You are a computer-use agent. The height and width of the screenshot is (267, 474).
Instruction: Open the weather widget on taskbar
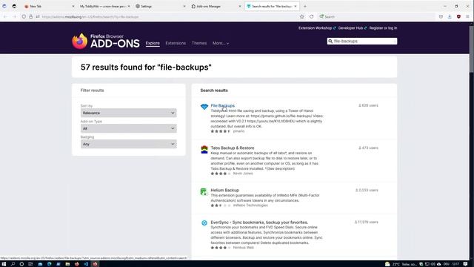pyautogui.click(x=401, y=264)
